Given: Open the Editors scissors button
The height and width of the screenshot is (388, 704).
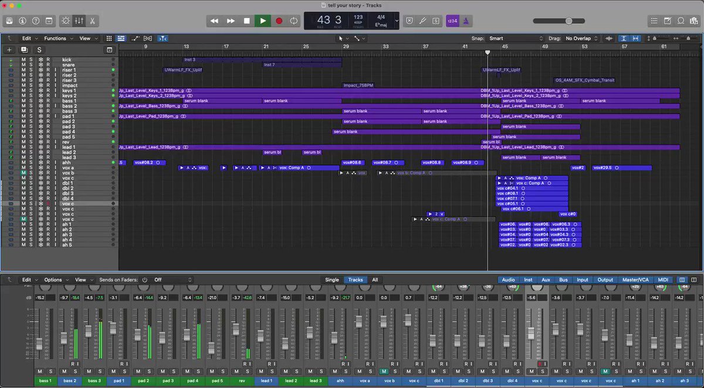Looking at the screenshot, I should pos(92,21).
